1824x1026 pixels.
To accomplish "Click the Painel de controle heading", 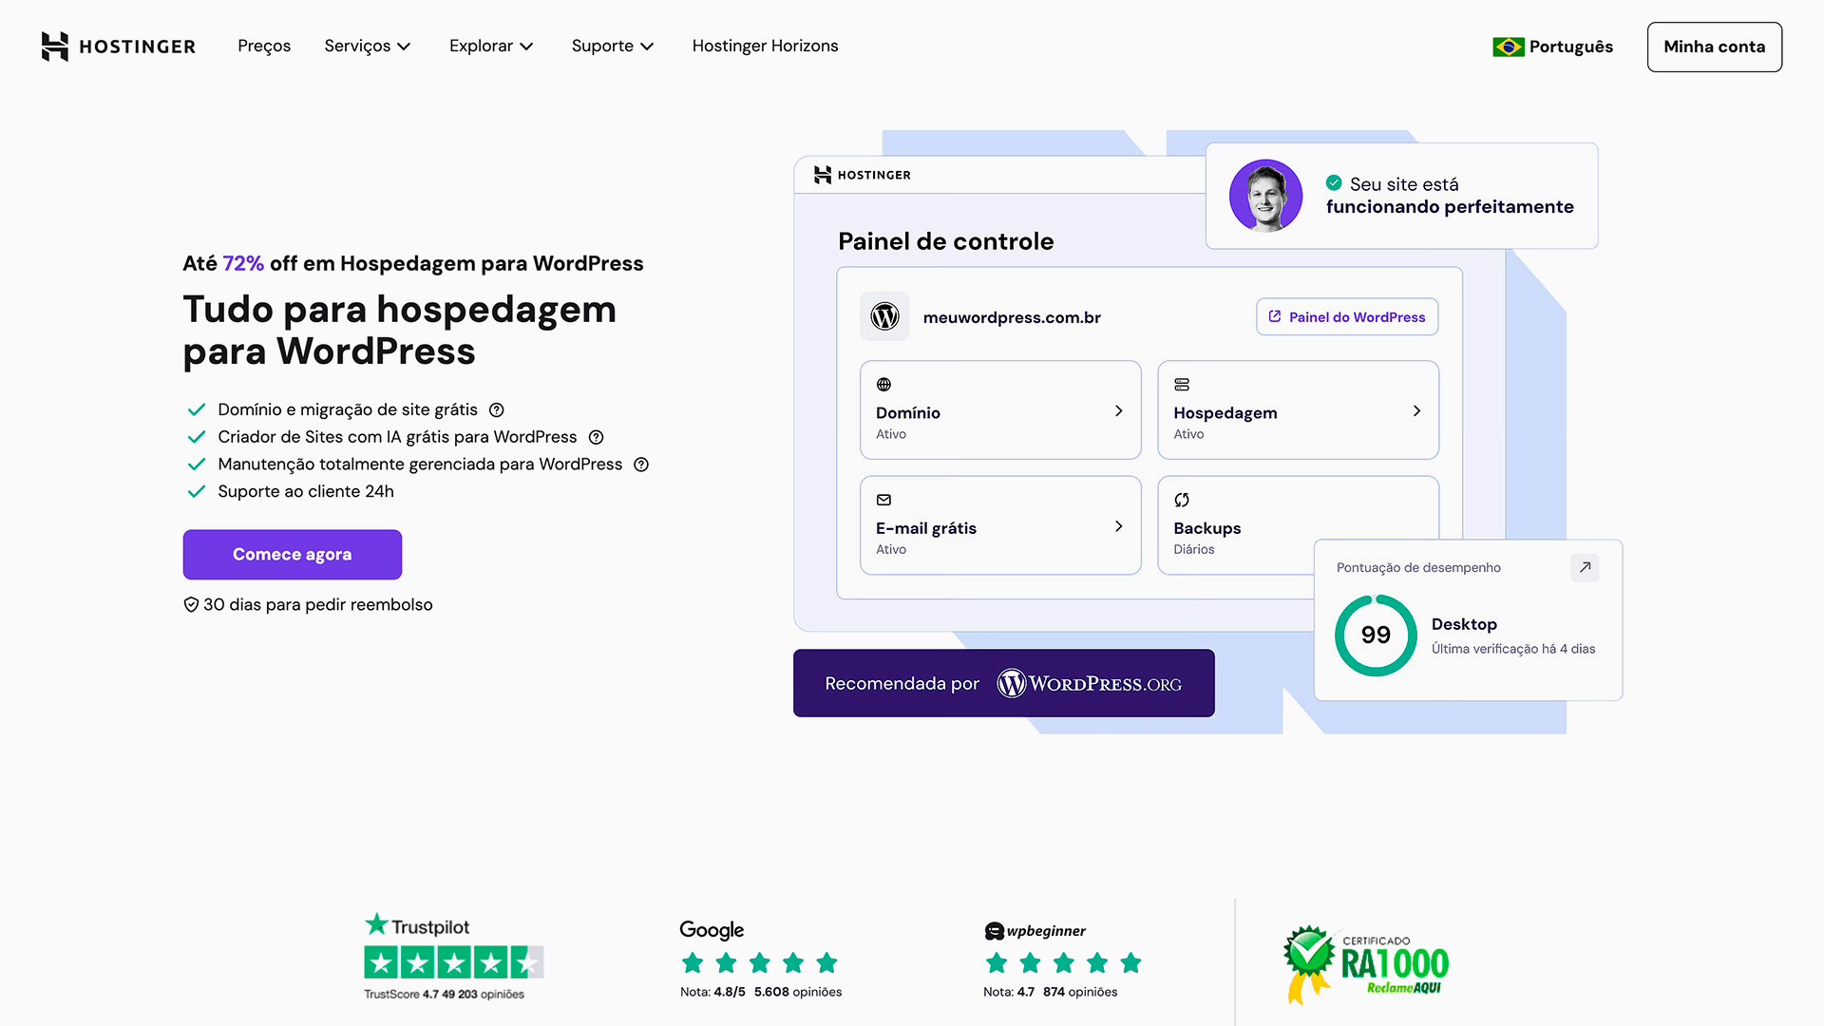I will (945, 241).
